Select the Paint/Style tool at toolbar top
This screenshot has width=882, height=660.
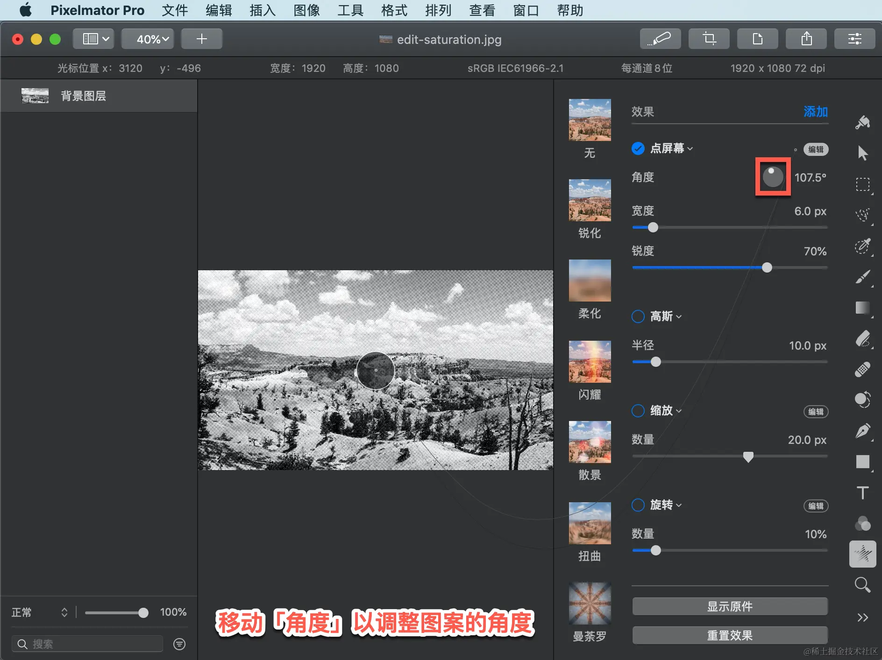[862, 122]
